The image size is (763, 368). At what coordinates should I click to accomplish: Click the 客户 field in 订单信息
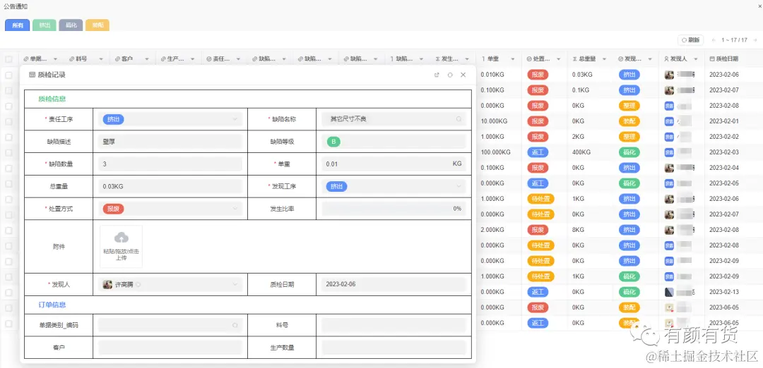pos(170,348)
